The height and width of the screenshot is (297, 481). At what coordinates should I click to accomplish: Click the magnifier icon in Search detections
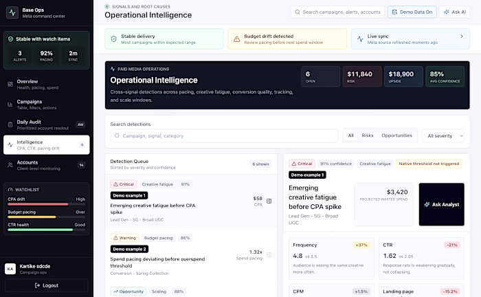pyautogui.click(x=117, y=135)
